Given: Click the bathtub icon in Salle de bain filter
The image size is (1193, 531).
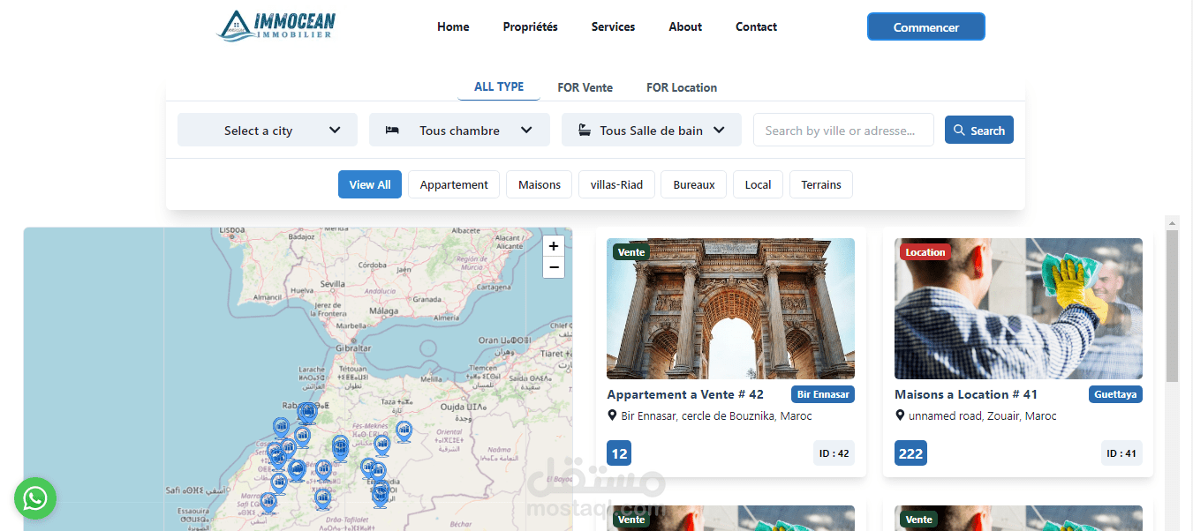Looking at the screenshot, I should tap(584, 131).
